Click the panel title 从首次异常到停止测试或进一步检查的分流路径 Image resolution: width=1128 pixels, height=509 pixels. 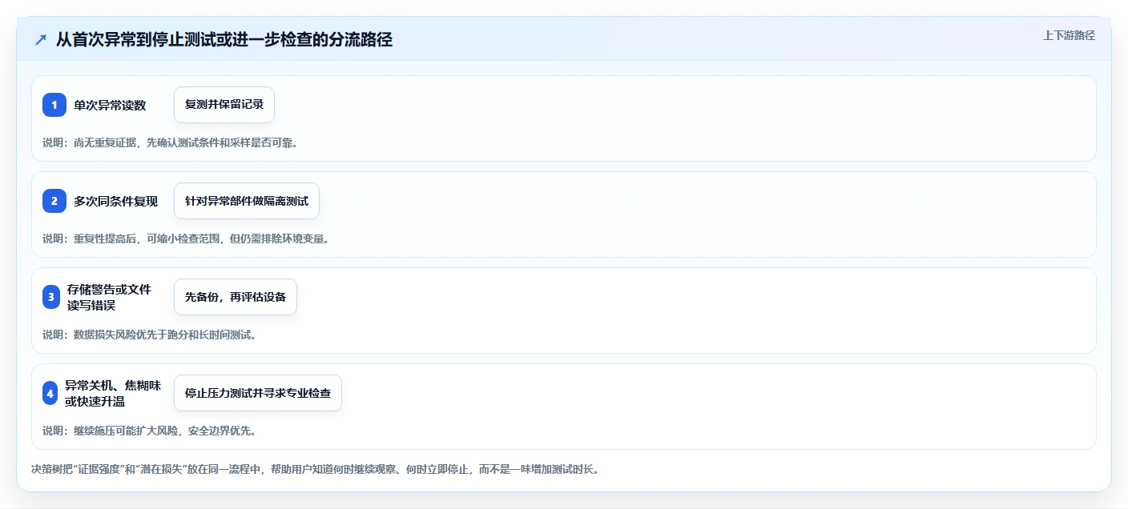click(x=224, y=39)
